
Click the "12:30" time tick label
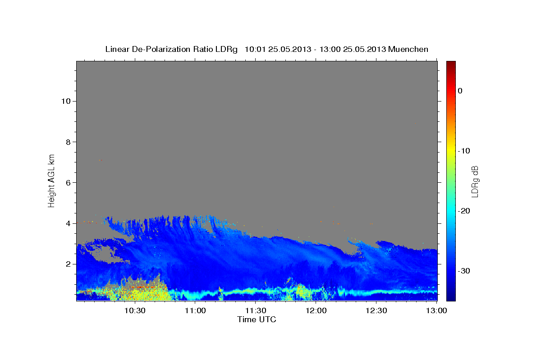pos(377,311)
